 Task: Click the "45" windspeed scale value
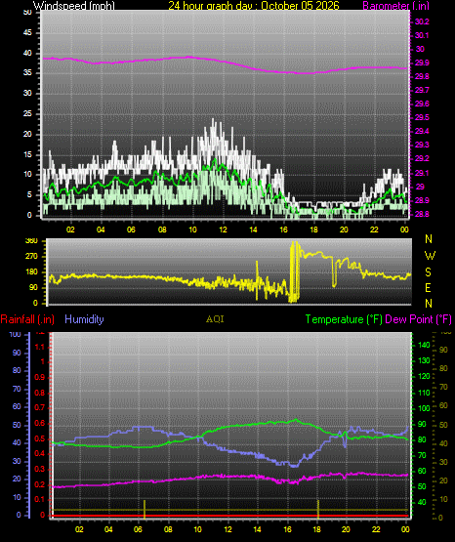point(27,33)
